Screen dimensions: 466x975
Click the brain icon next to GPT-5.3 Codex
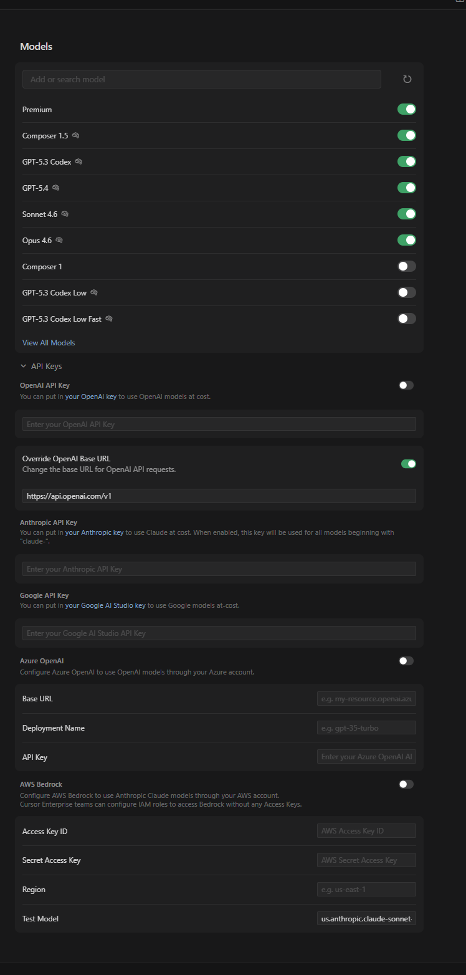pyautogui.click(x=78, y=161)
